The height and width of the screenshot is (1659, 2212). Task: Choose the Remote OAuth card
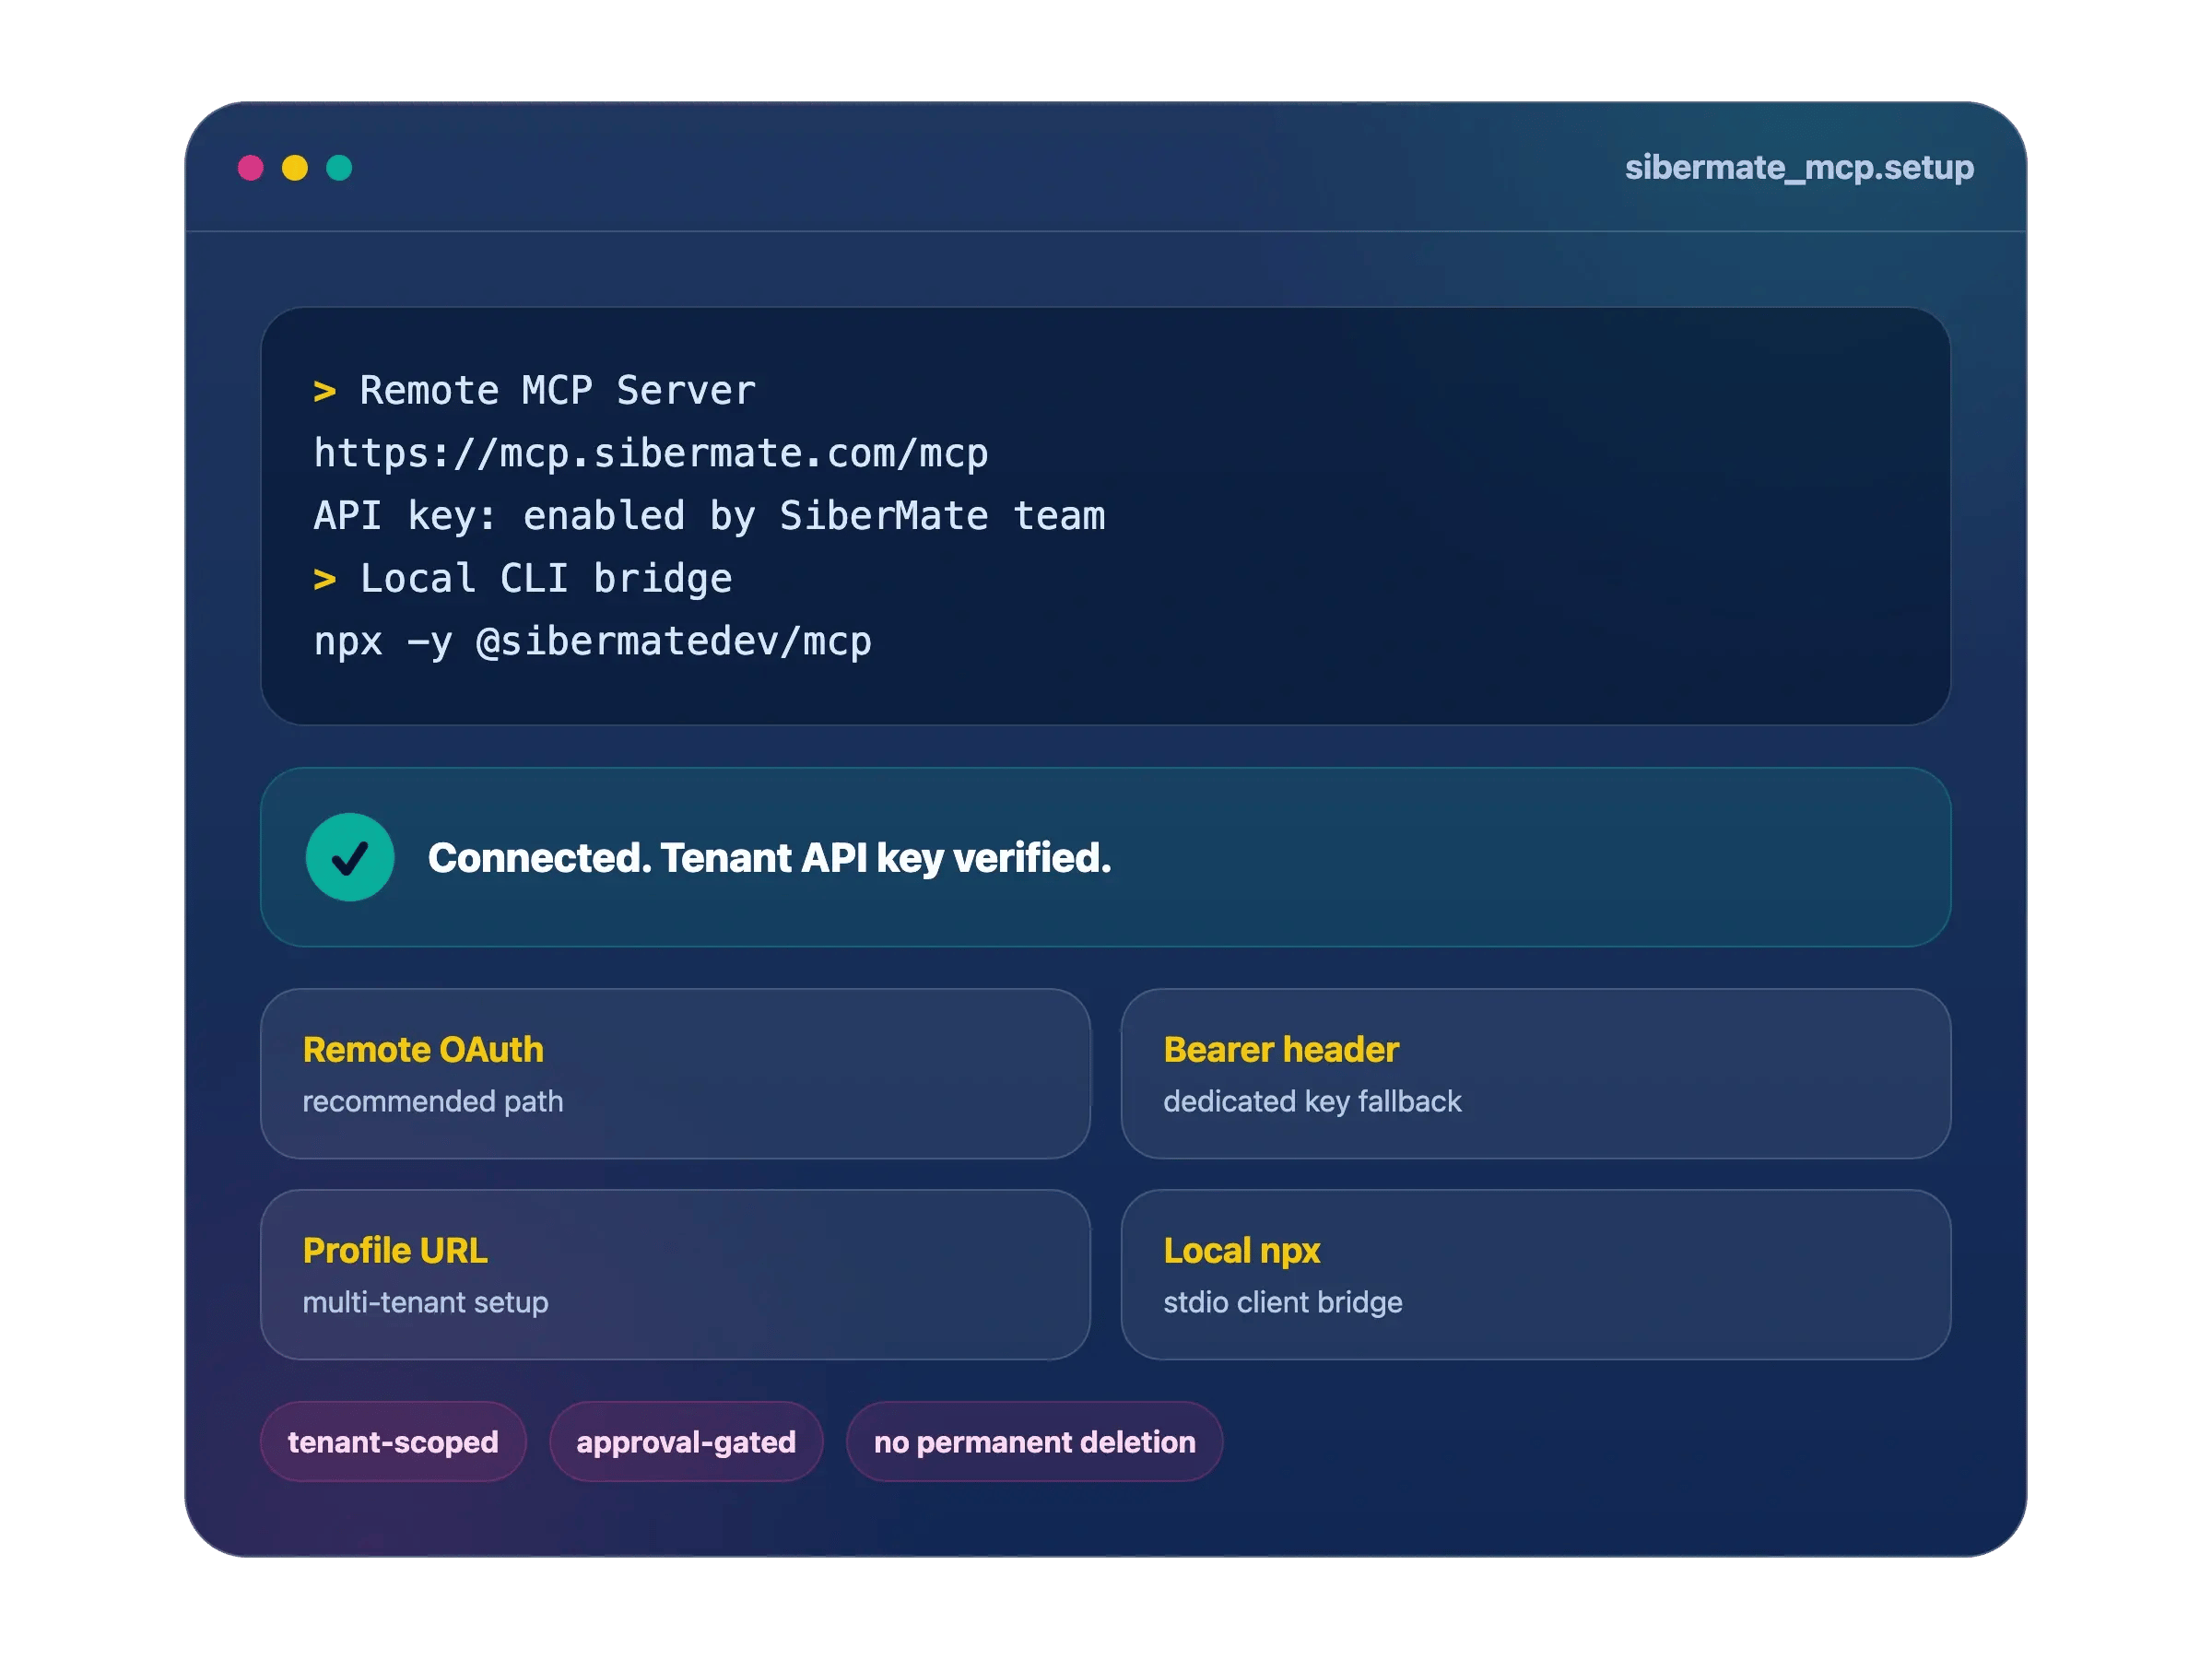coord(675,1074)
